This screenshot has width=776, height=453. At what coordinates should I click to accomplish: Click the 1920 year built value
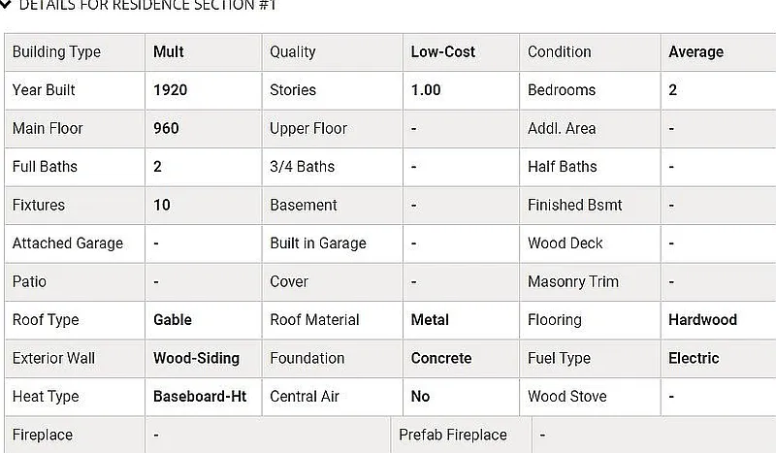click(171, 90)
